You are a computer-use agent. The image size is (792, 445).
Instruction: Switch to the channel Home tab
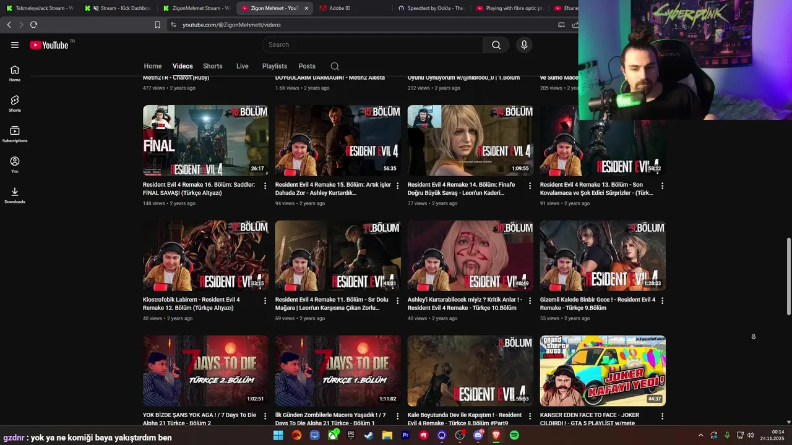[x=153, y=66]
